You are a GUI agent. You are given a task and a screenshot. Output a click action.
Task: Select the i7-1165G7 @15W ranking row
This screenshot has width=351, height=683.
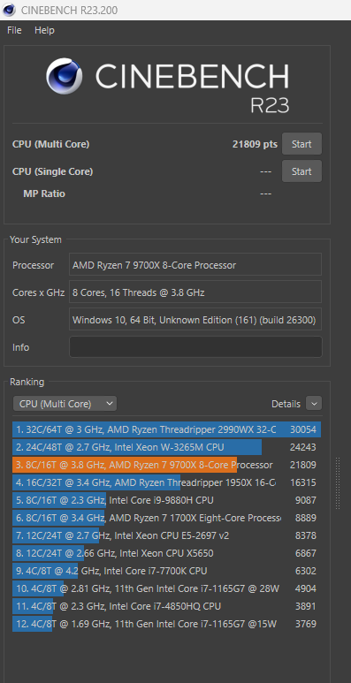[x=166, y=624]
